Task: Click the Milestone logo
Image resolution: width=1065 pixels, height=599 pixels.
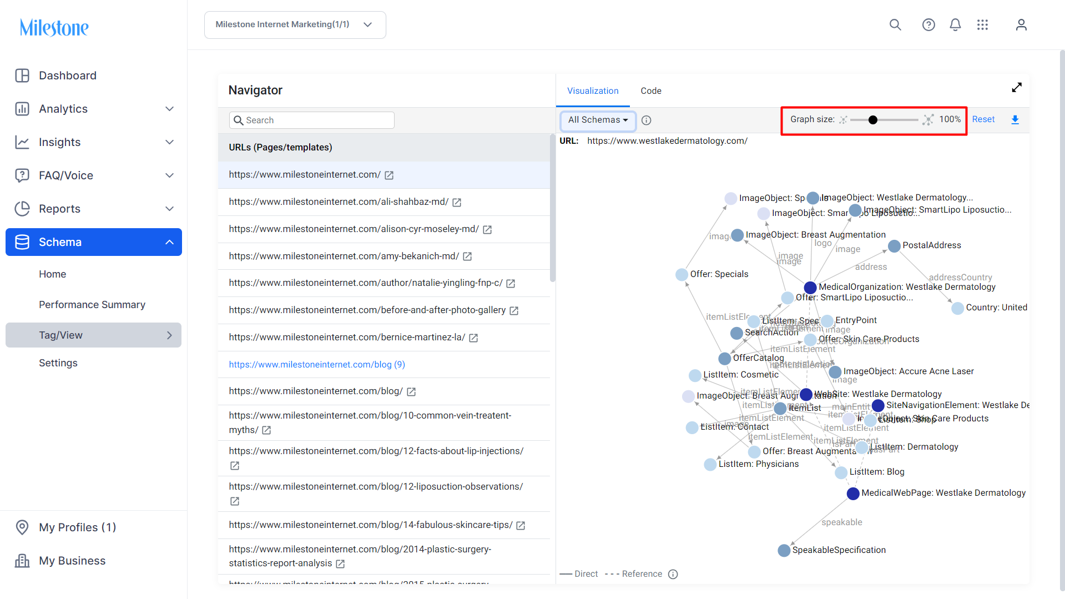Action: (x=54, y=27)
